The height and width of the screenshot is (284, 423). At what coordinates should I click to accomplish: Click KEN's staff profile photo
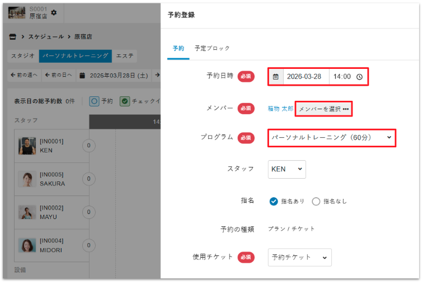pyautogui.click(x=27, y=146)
